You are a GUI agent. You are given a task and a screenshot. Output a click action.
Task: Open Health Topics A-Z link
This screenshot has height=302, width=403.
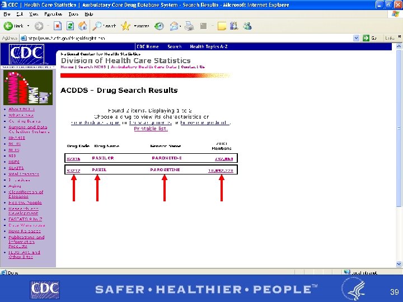(x=209, y=46)
